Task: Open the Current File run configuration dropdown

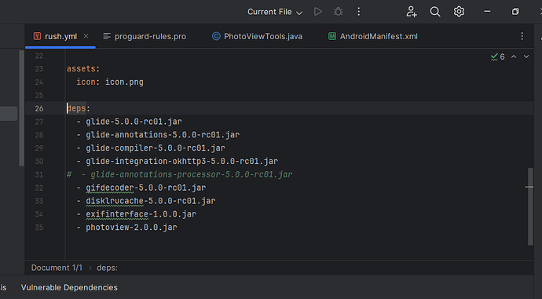Action: [x=275, y=12]
